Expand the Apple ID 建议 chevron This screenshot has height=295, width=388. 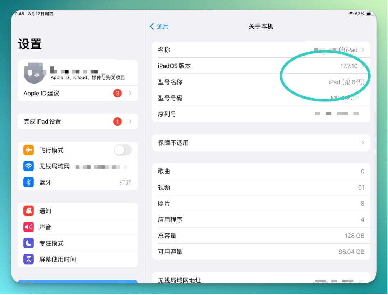tap(130, 93)
